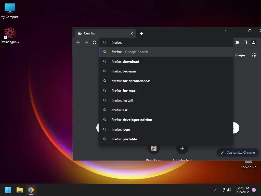Choose "firefox esr" suggestion
The width and height of the screenshot is (261, 196).
tap(166, 110)
